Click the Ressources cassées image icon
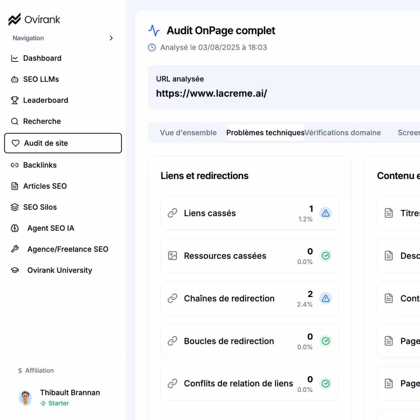420x420 pixels. tap(172, 256)
